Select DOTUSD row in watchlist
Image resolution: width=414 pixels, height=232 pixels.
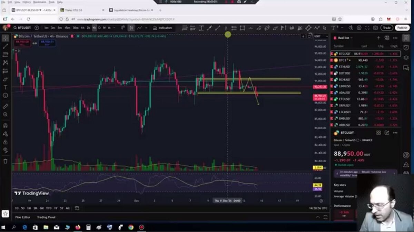[366, 73]
